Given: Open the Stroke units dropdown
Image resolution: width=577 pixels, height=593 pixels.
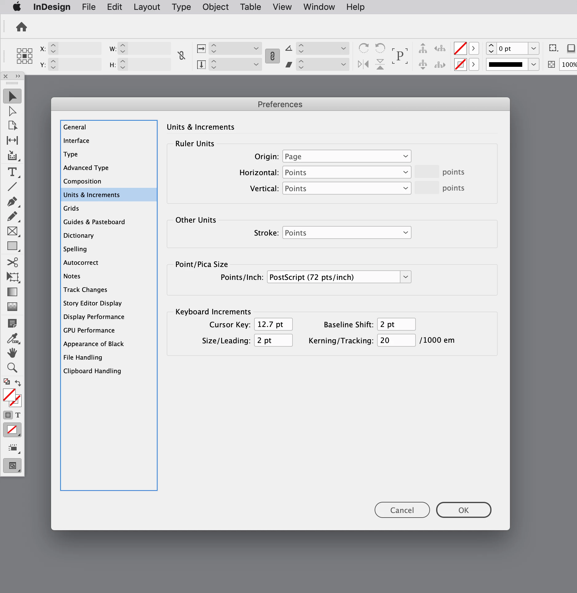Looking at the screenshot, I should pyautogui.click(x=347, y=233).
